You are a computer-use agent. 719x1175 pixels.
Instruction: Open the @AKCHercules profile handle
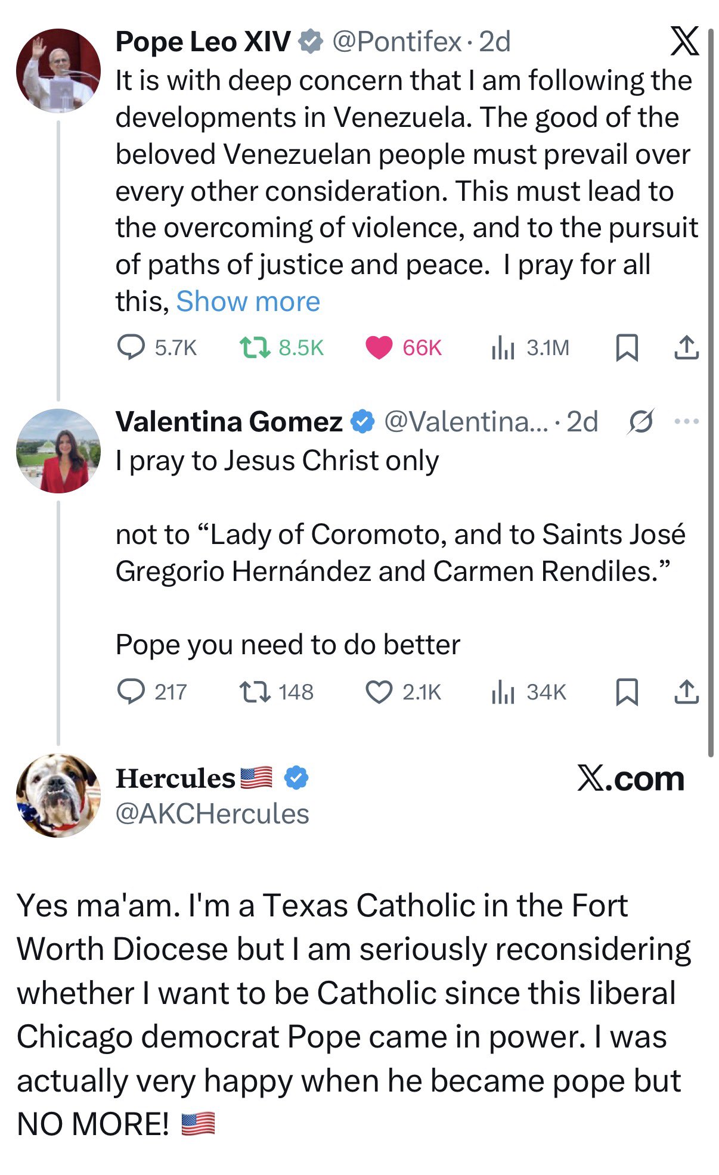212,814
